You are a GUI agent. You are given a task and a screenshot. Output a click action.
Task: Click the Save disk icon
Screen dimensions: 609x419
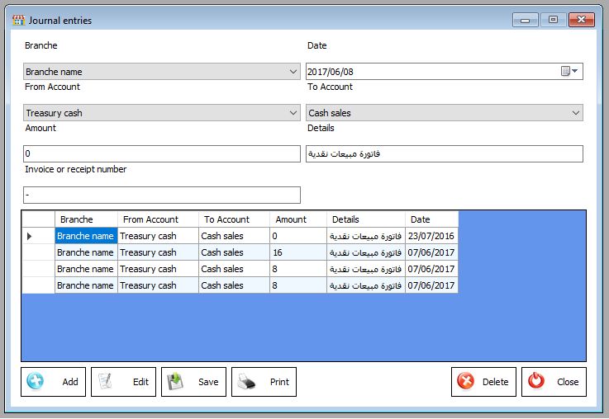[x=175, y=382]
